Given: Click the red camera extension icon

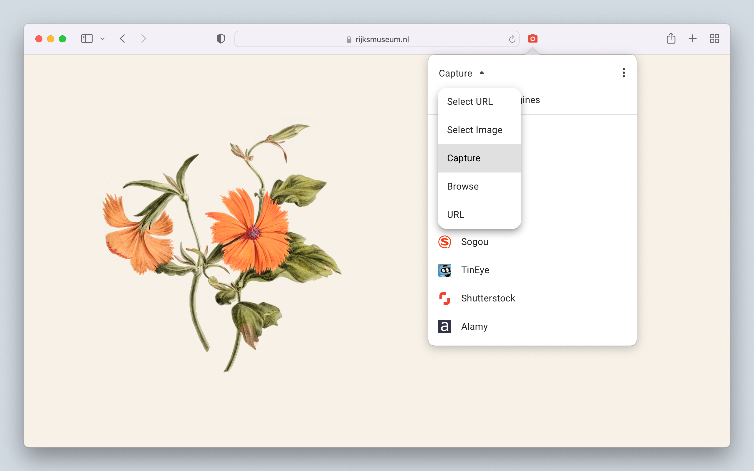Looking at the screenshot, I should (533, 39).
